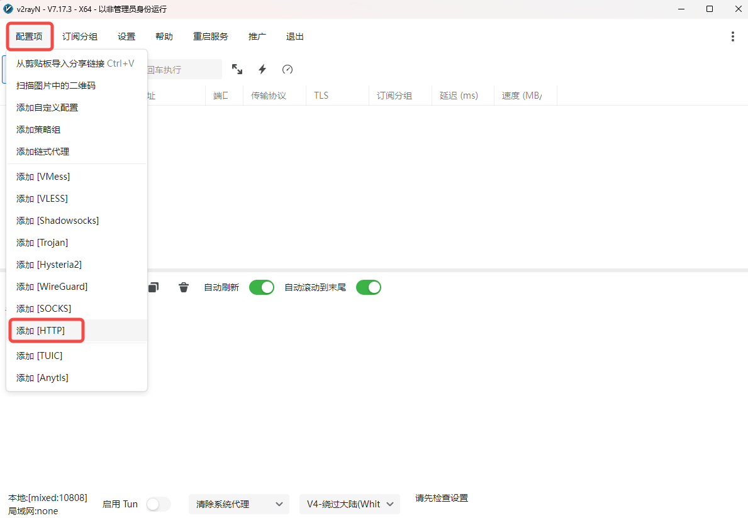
Task: Click the 传输协议 column header
Action: 274,96
